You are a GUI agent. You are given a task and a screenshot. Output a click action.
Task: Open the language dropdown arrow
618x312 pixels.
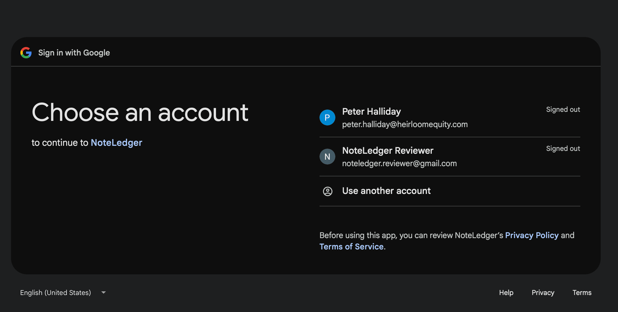(103, 292)
